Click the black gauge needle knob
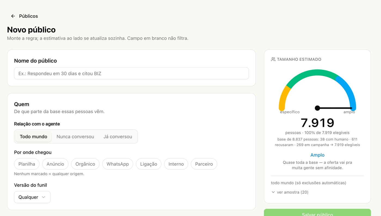 317,108
